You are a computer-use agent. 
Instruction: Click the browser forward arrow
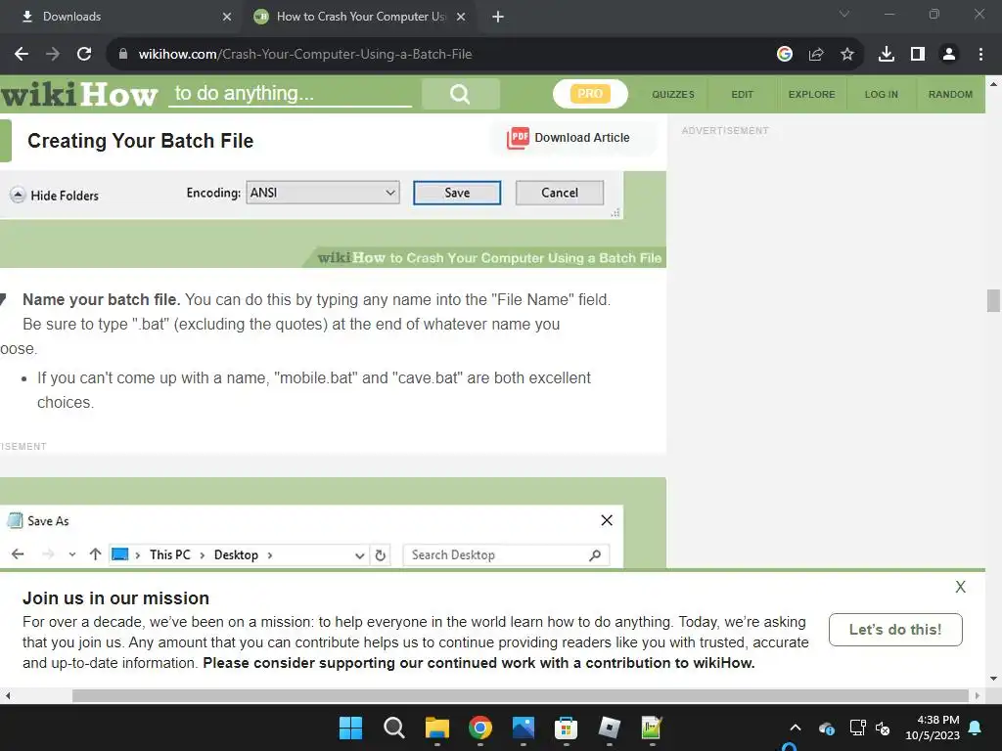click(x=53, y=55)
